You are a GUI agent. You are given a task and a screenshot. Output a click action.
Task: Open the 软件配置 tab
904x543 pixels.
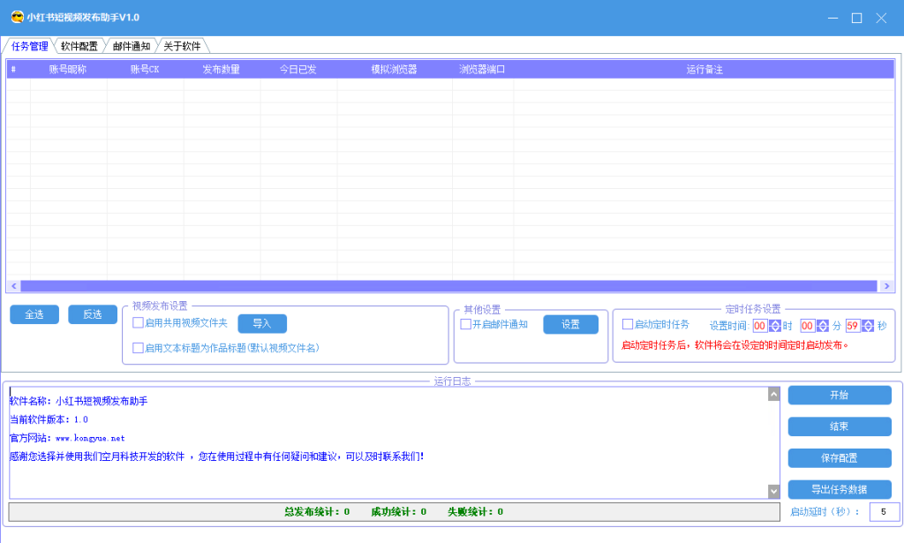click(x=79, y=46)
